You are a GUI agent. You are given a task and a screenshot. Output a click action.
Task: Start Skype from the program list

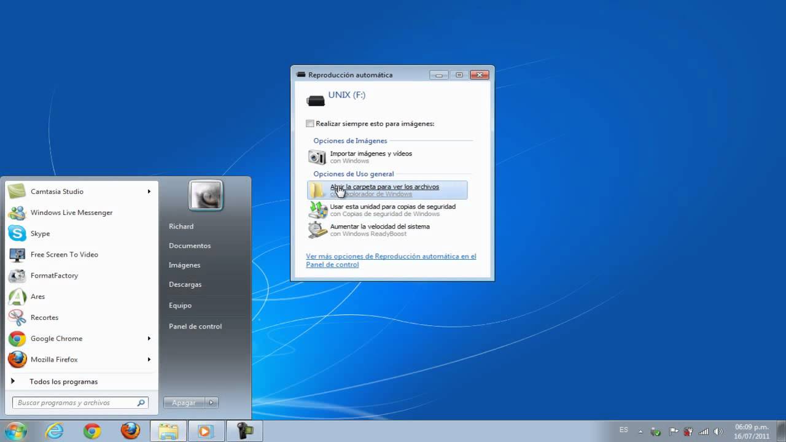(x=80, y=233)
